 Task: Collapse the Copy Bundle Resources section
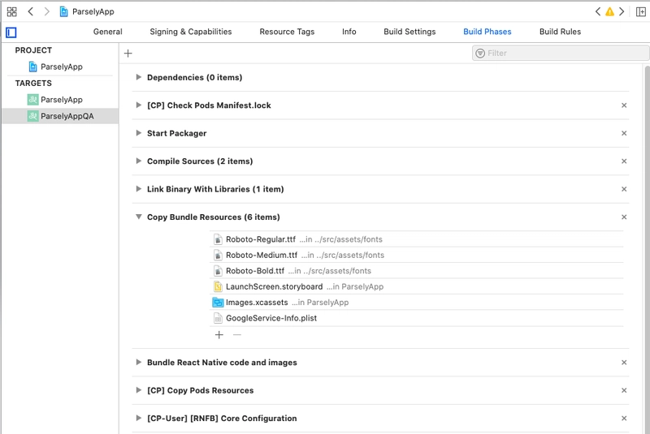coord(139,217)
